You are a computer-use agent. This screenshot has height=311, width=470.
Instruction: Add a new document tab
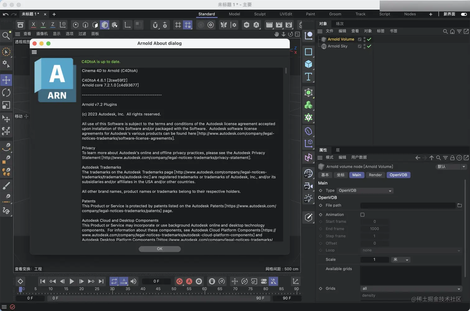(54, 14)
